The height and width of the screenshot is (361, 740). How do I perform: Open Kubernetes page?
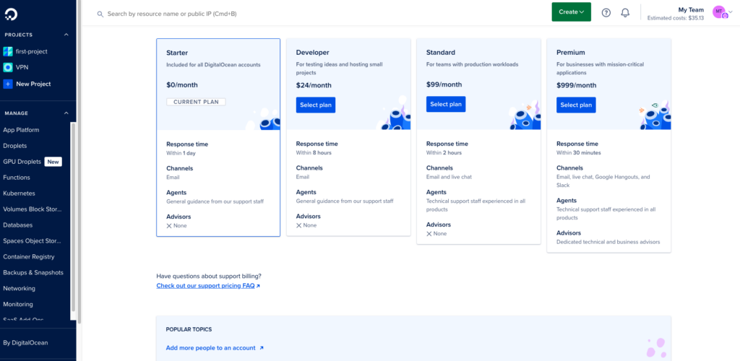pos(19,193)
